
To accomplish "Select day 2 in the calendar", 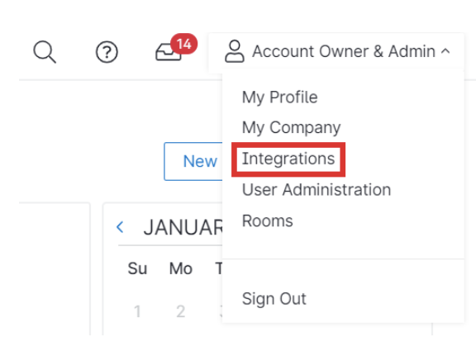I will click(181, 311).
